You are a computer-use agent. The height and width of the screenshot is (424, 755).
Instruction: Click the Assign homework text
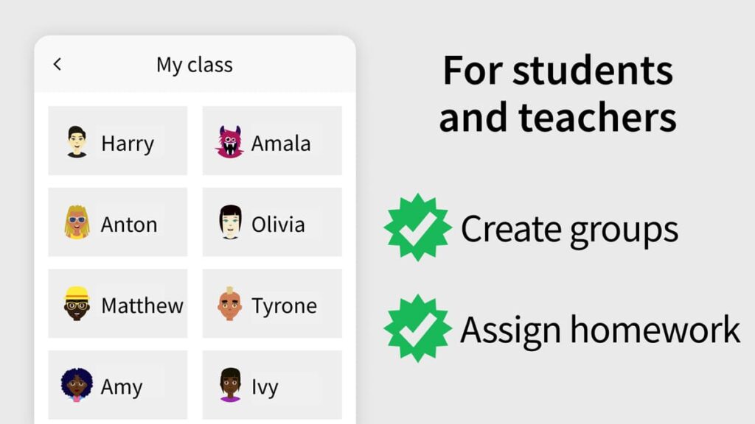[x=600, y=330]
